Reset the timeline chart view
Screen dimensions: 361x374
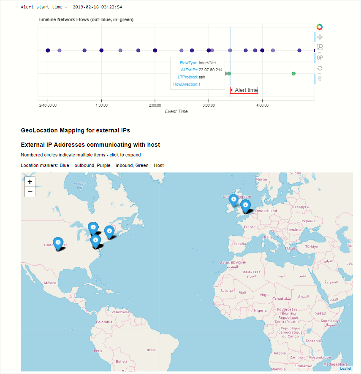tap(320, 68)
